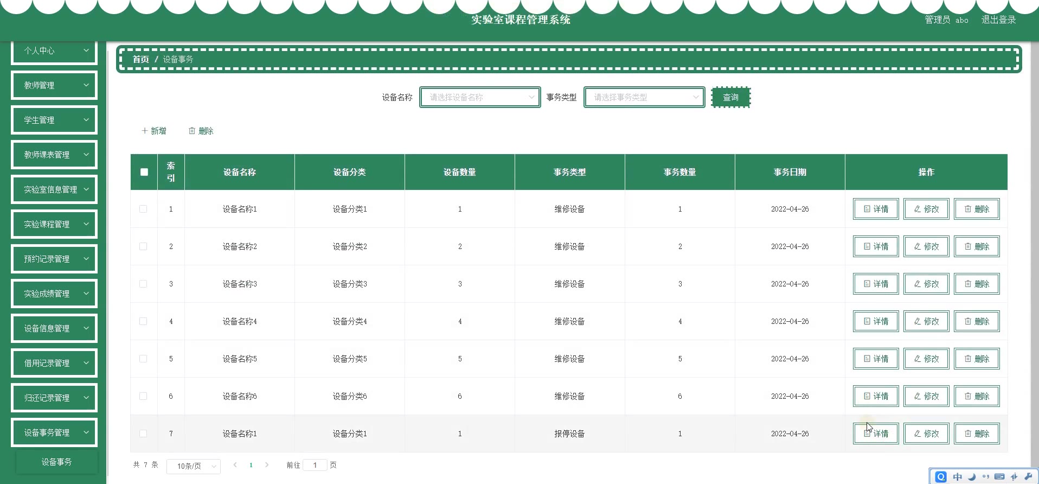Expand the 归还记录管理 sidebar menu
This screenshot has width=1039, height=484.
[x=54, y=398]
